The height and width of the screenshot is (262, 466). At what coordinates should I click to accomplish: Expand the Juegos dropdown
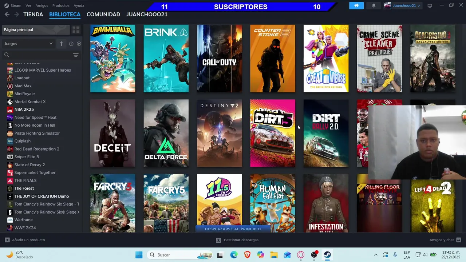(x=28, y=44)
